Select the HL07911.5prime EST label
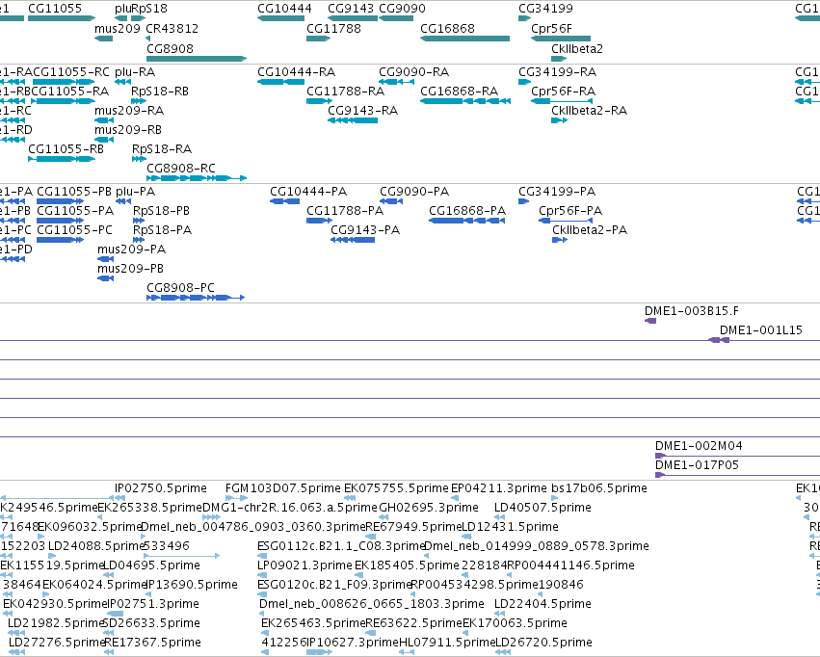 point(447,643)
